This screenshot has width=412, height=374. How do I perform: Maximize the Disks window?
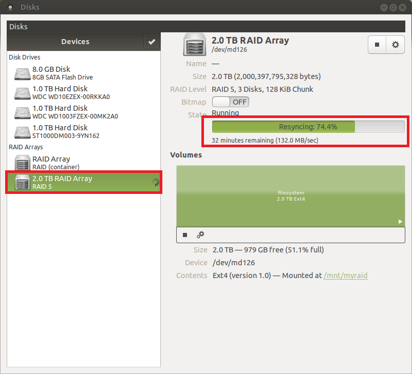(393, 7)
